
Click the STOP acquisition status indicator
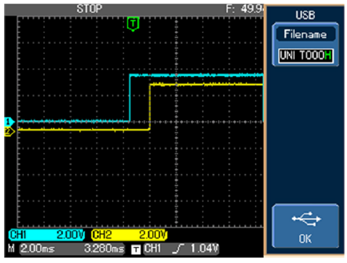tap(89, 9)
